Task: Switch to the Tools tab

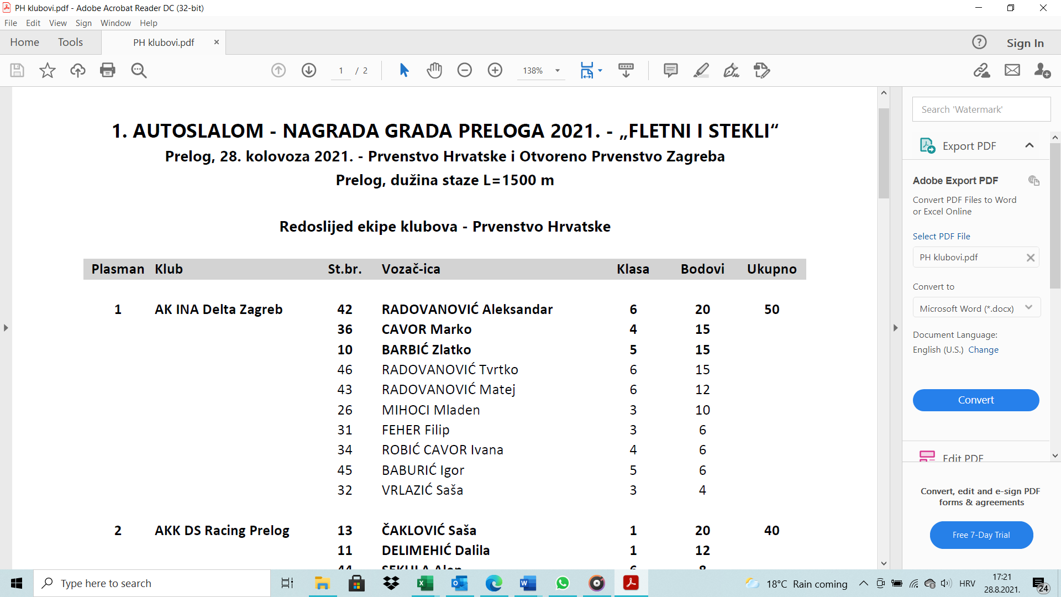Action: [x=70, y=42]
